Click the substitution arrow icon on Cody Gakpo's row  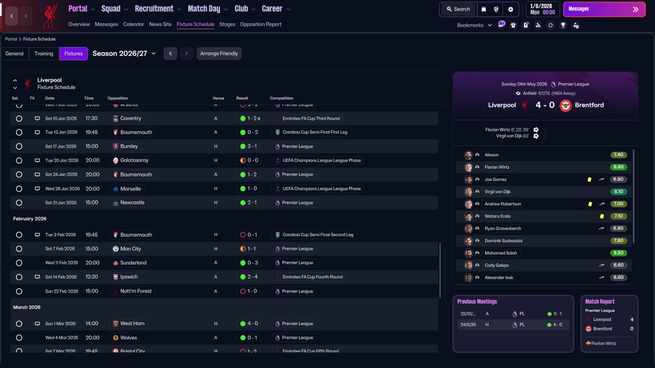(x=602, y=265)
